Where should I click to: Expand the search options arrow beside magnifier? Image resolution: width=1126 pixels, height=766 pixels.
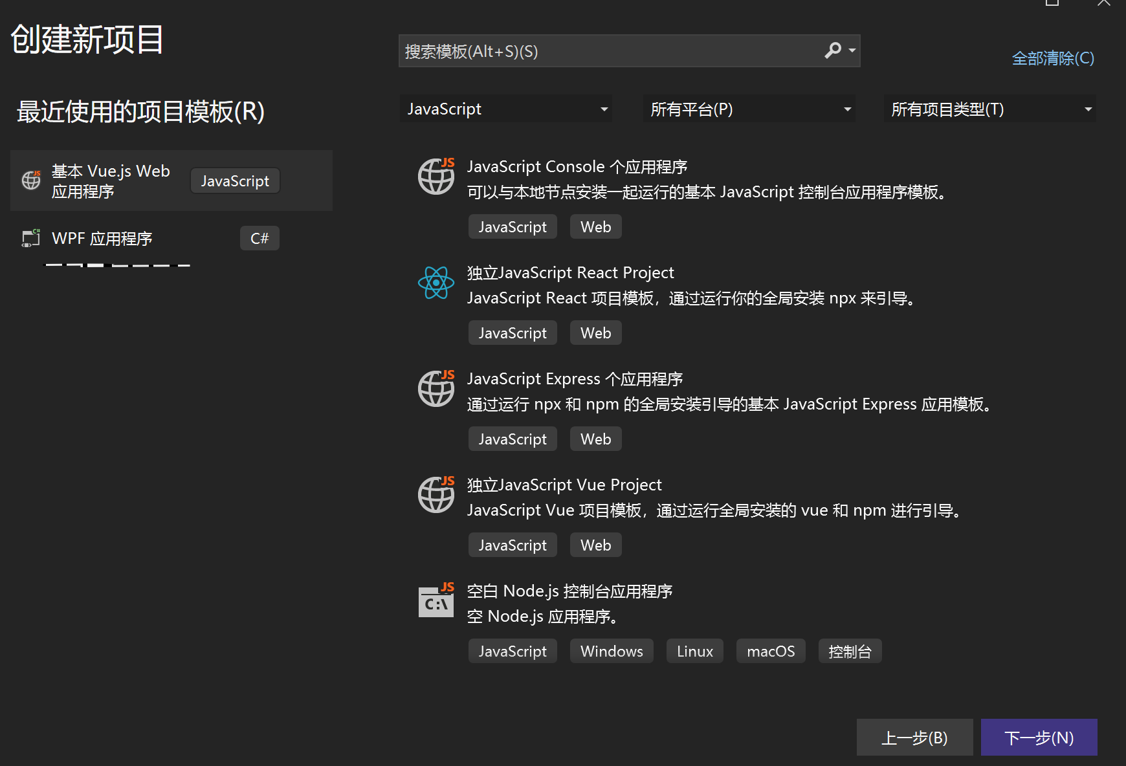point(852,50)
